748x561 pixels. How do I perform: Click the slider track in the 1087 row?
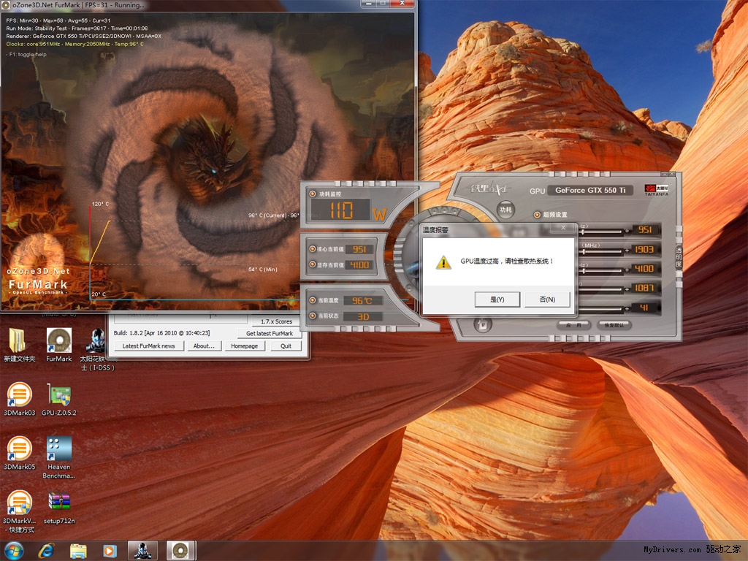[603, 289]
